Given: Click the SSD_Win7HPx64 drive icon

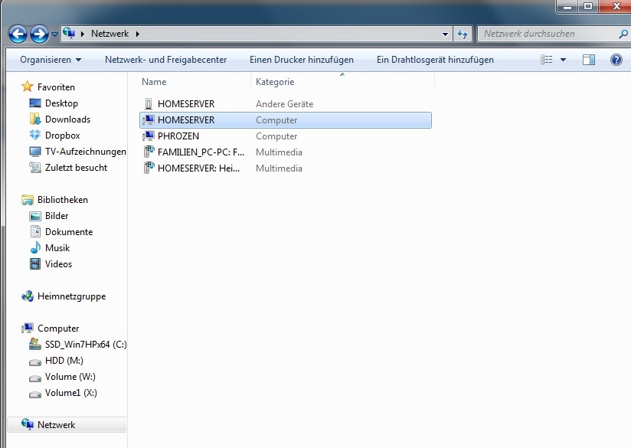Looking at the screenshot, I should 35,344.
